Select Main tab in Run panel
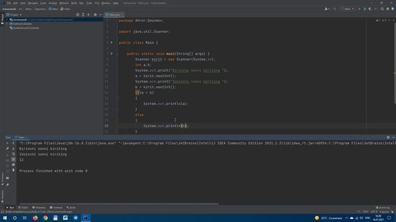 click(x=21, y=138)
